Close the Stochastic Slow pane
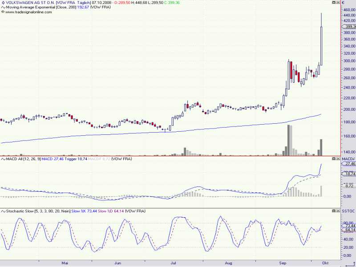This screenshot has width=356, height=267. tap(338, 211)
